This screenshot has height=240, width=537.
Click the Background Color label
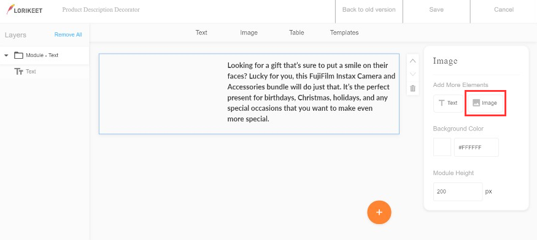pyautogui.click(x=458, y=129)
